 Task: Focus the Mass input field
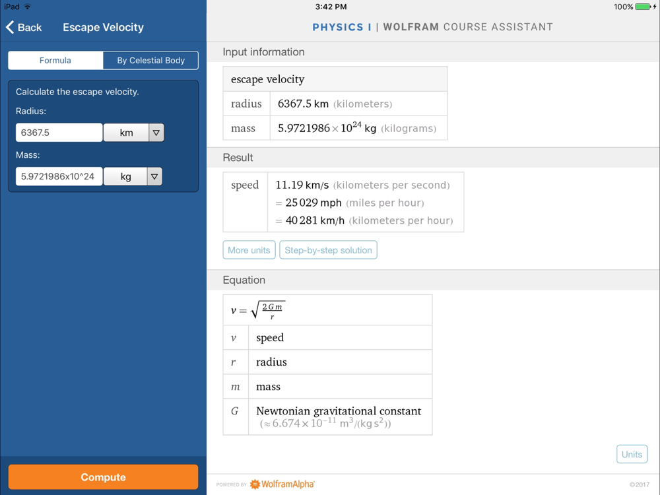(x=59, y=176)
